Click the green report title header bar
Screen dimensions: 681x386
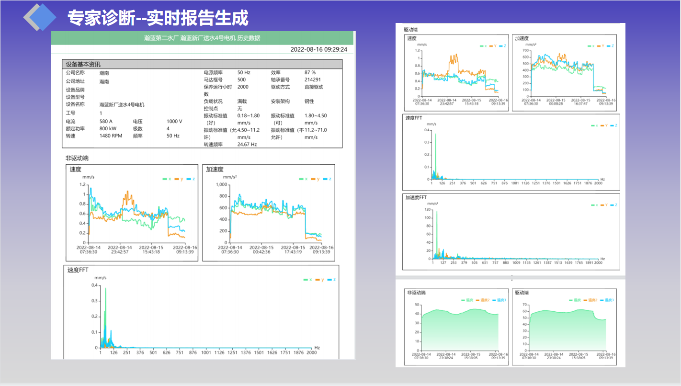[202, 38]
